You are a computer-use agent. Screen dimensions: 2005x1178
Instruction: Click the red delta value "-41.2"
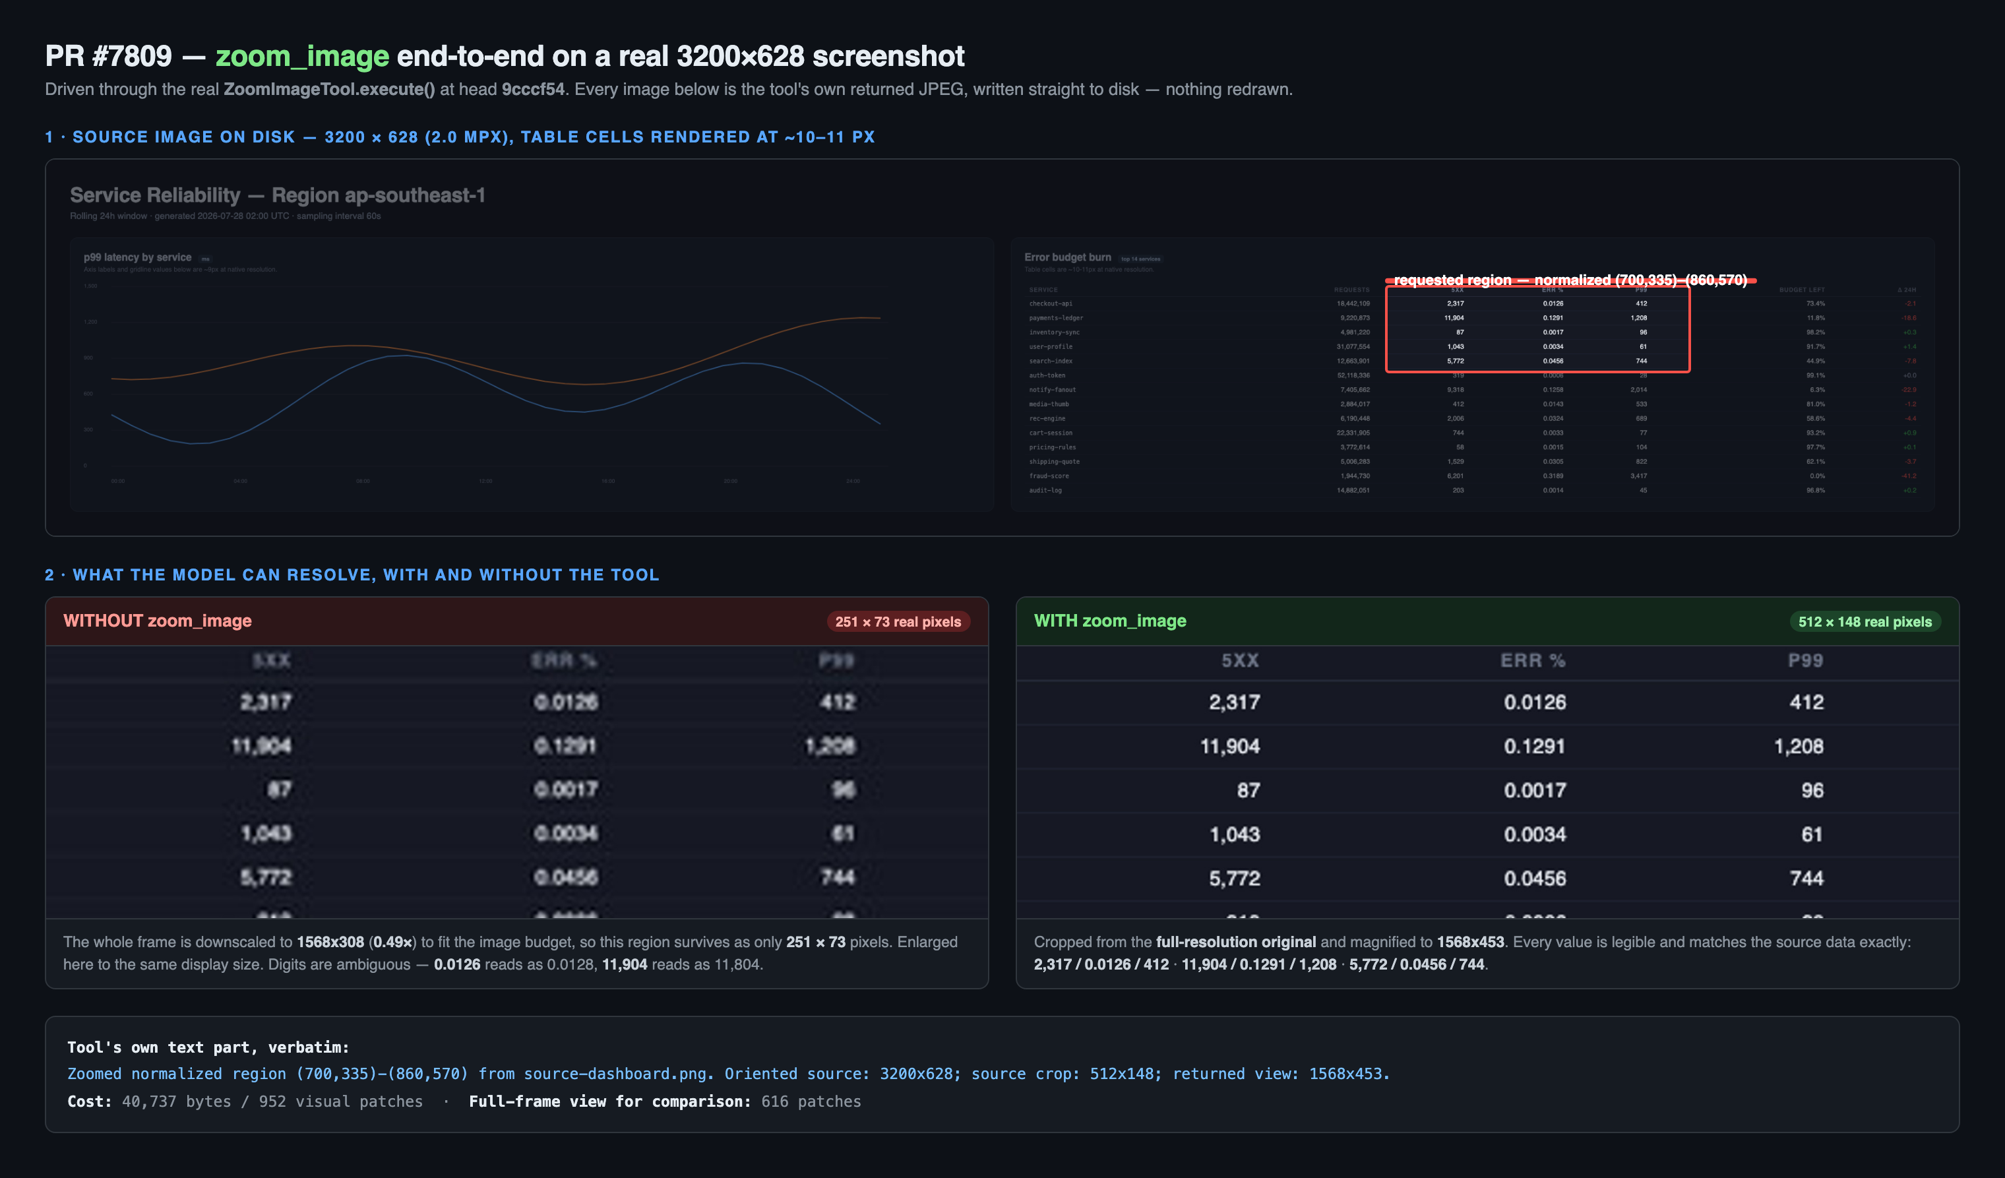click(1909, 475)
